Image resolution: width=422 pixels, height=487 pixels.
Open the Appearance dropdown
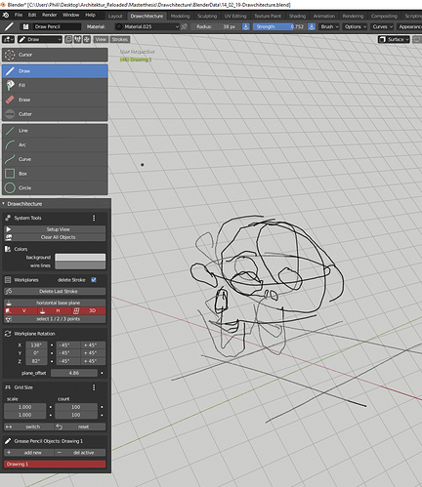coord(409,26)
